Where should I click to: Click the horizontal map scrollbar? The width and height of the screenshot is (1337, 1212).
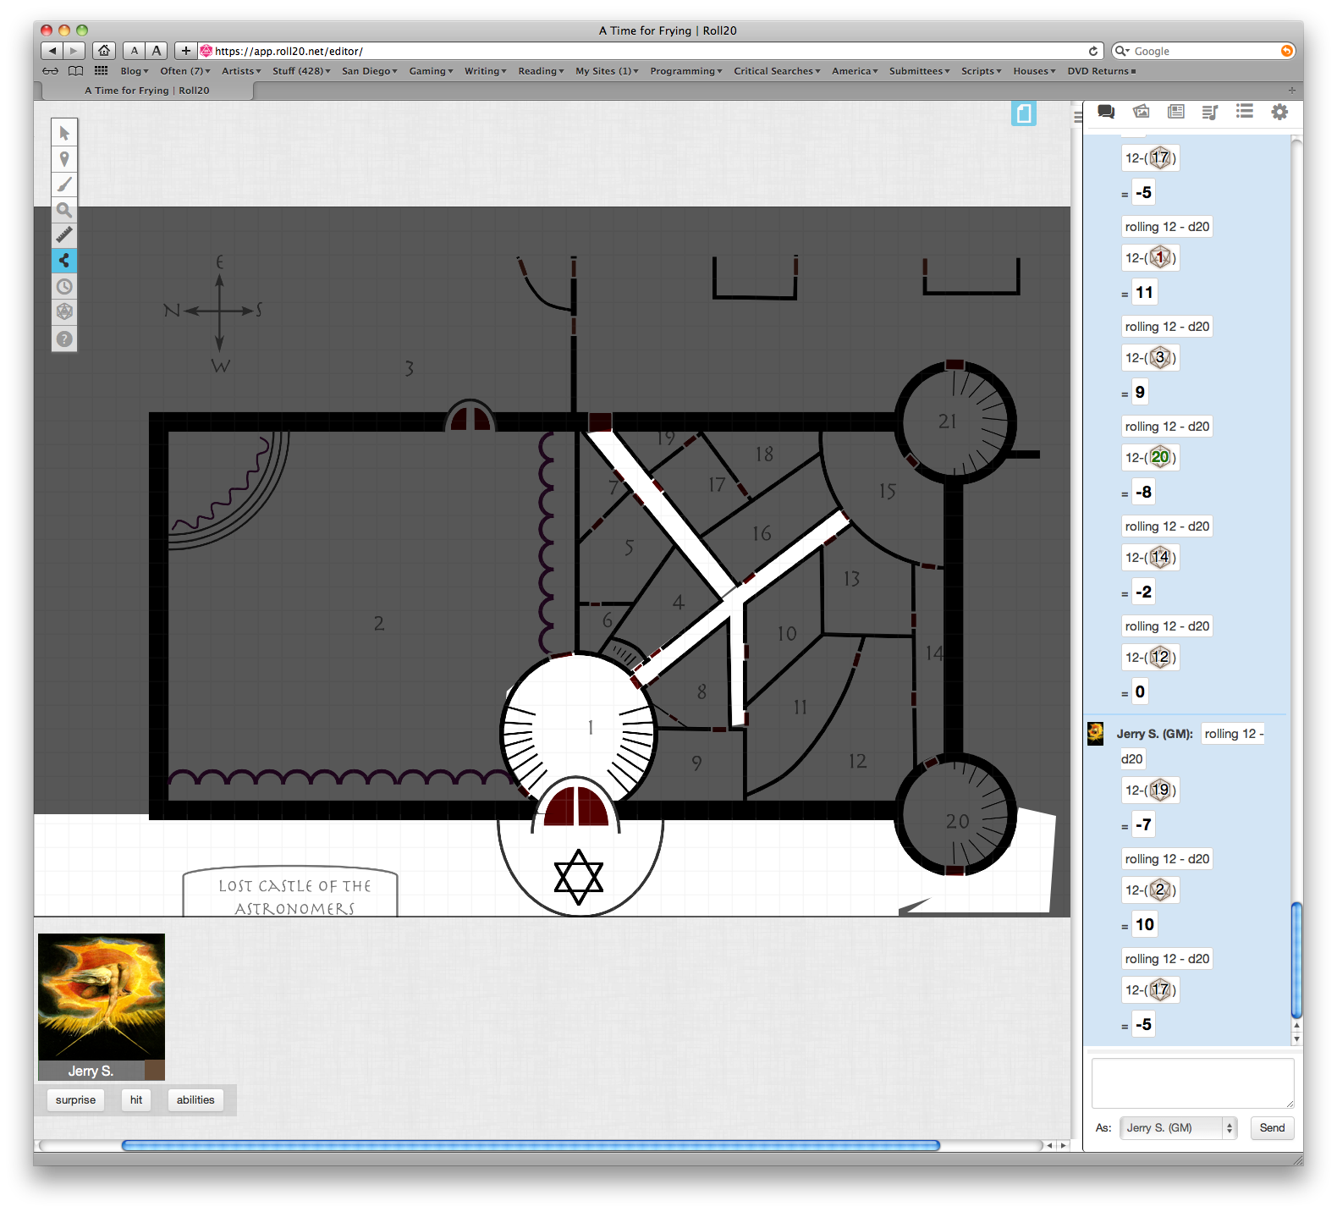coord(531,1145)
